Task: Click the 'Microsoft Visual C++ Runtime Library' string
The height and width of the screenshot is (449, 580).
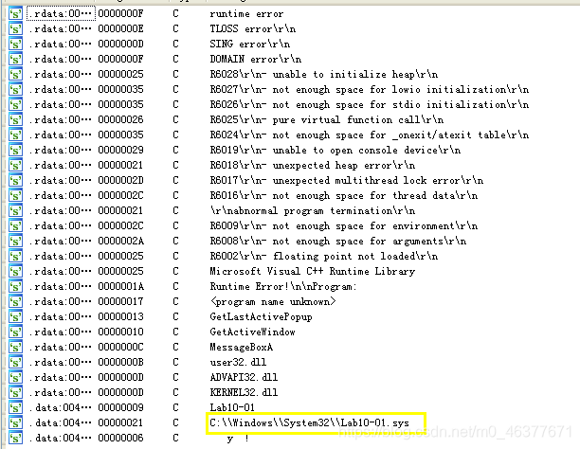Action: tap(313, 271)
